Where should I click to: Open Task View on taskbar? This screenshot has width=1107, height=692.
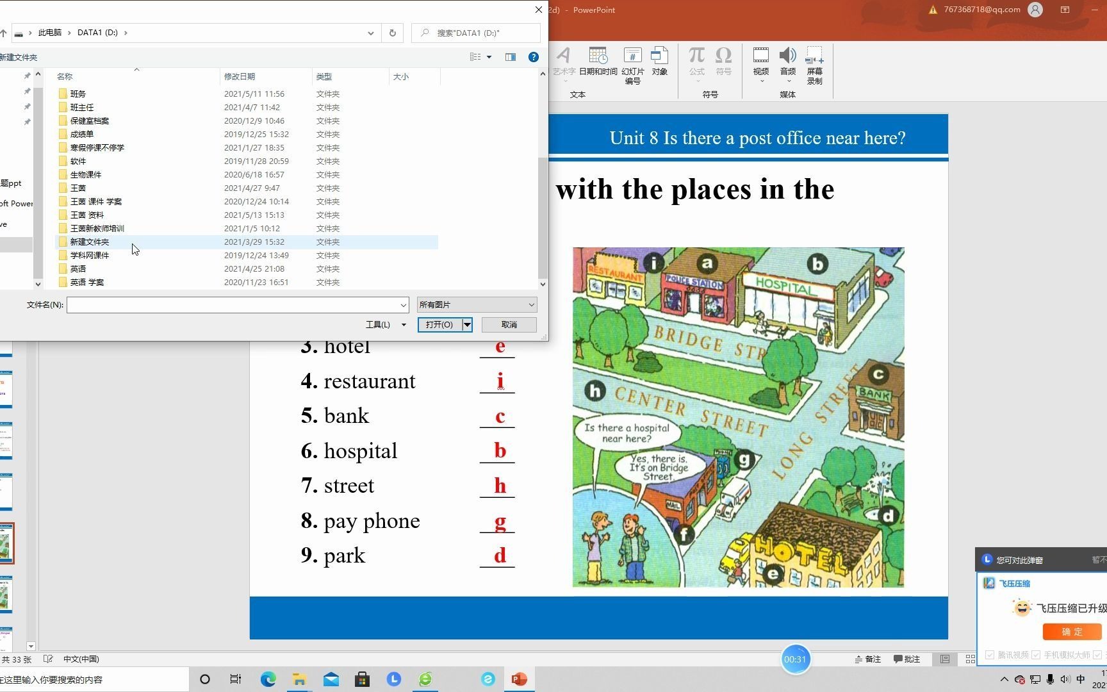click(236, 679)
